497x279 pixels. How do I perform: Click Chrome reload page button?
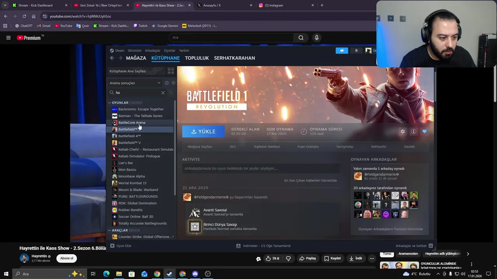(24, 16)
